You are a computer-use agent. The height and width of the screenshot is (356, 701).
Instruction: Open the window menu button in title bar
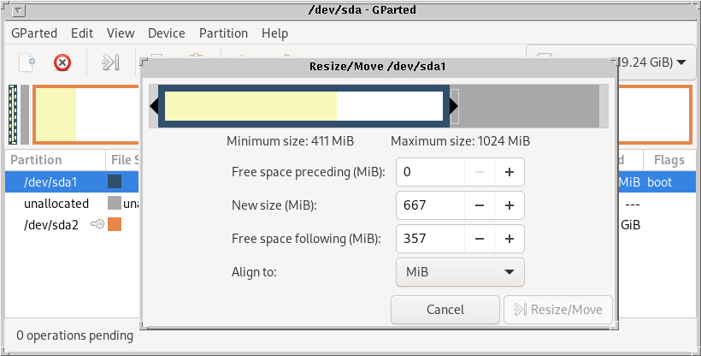[x=19, y=10]
